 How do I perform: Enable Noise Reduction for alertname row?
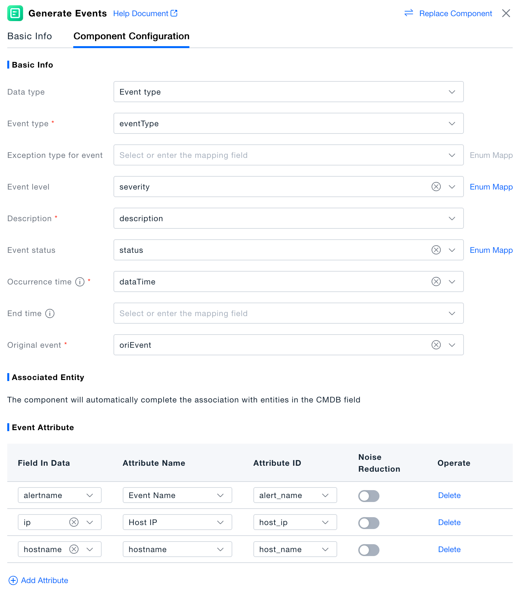coord(369,496)
